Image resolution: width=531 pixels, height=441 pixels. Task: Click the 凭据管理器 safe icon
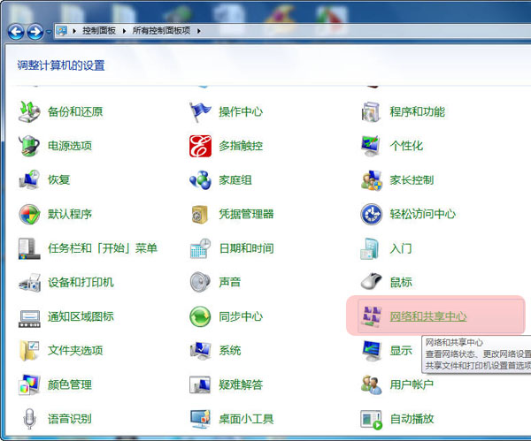tap(201, 214)
